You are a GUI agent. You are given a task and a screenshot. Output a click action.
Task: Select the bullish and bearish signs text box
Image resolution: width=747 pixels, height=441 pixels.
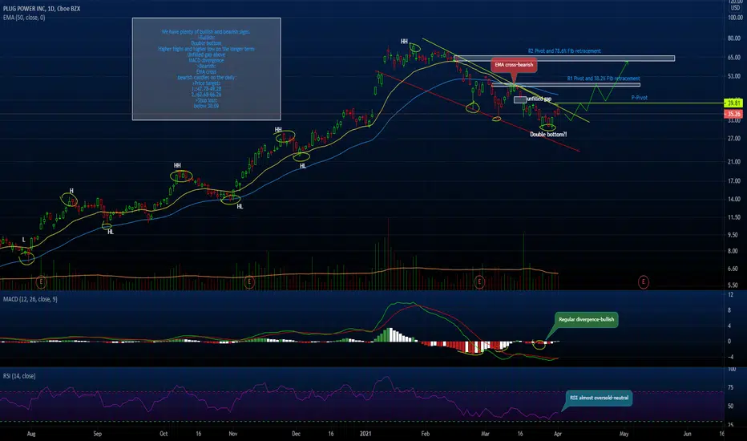(206, 69)
